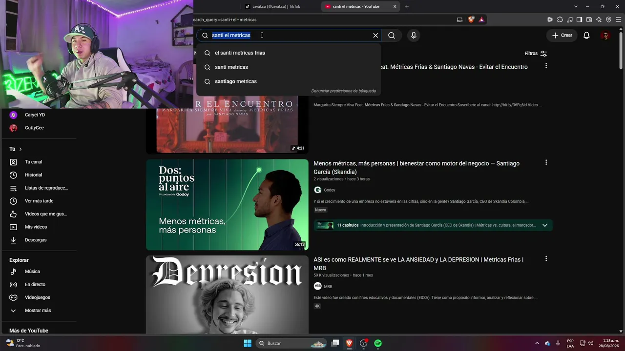Start a voice search with the microphone
625x351 pixels.
tap(414, 35)
